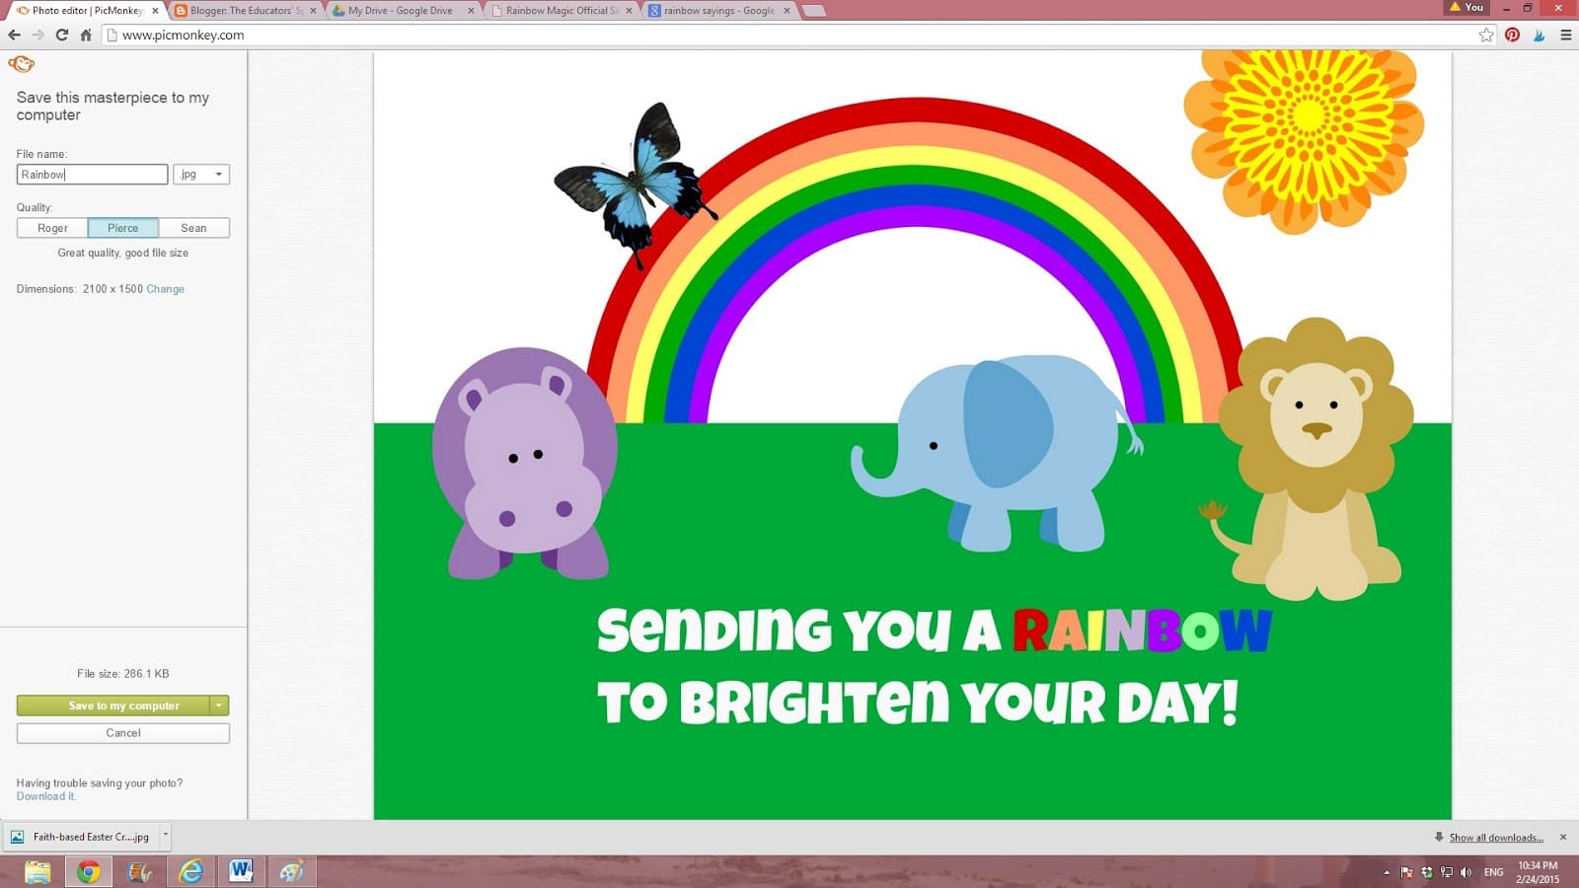Open Microsoft Word from the taskbar
This screenshot has height=888, width=1579.
click(241, 871)
